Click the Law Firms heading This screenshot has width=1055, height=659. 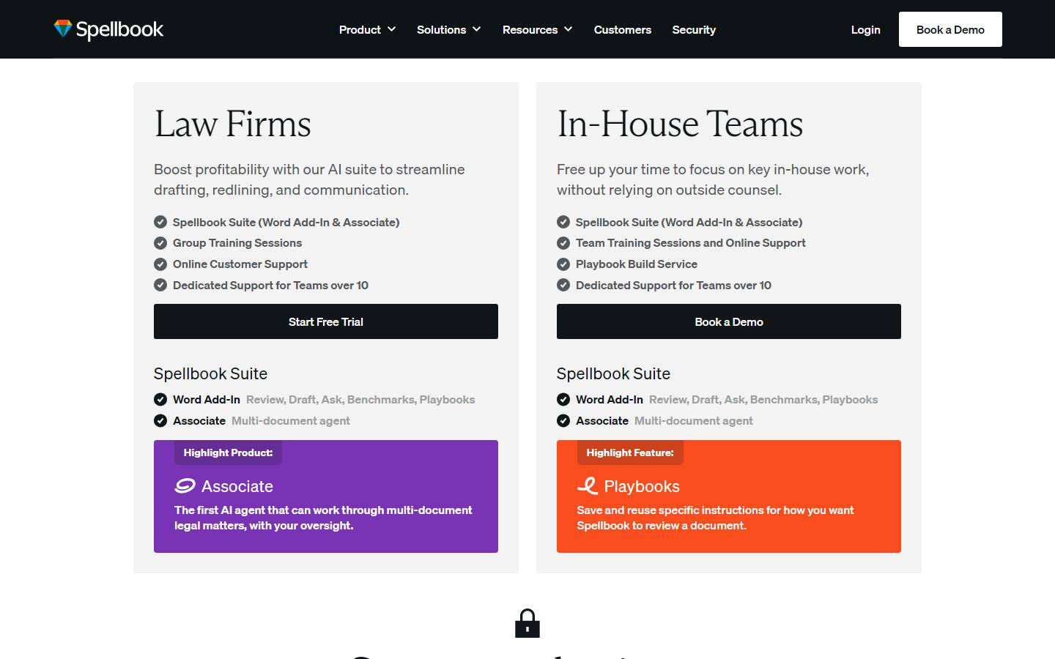232,124
